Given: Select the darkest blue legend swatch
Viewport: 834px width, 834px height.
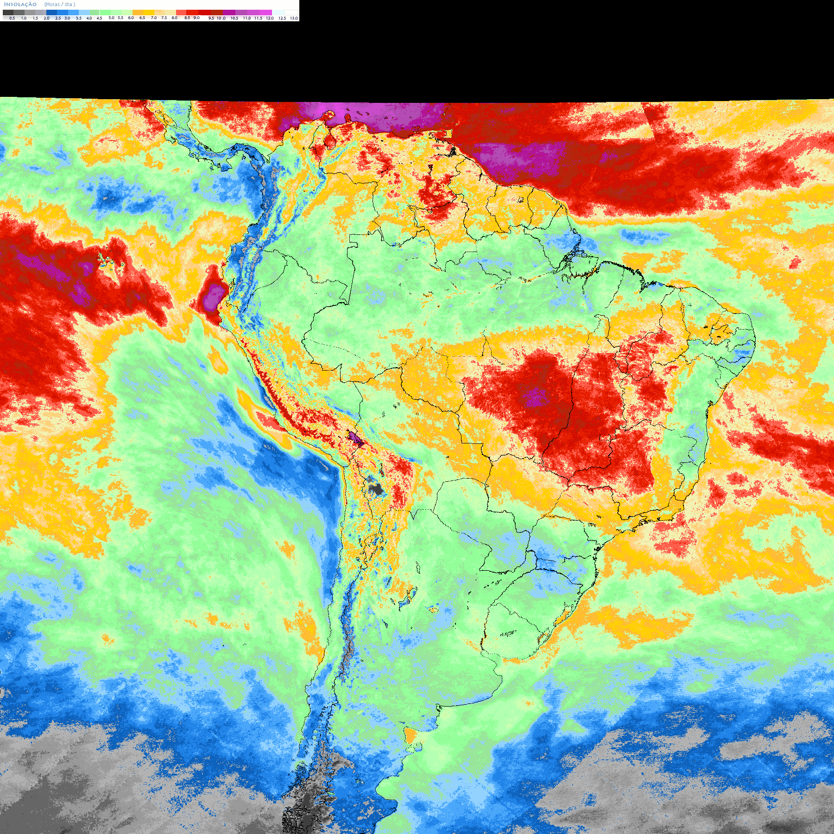Looking at the screenshot, I should tap(51, 13).
